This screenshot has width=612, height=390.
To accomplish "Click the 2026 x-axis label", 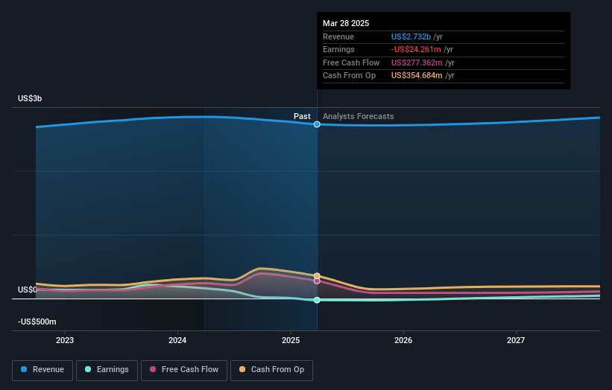I will pos(403,340).
